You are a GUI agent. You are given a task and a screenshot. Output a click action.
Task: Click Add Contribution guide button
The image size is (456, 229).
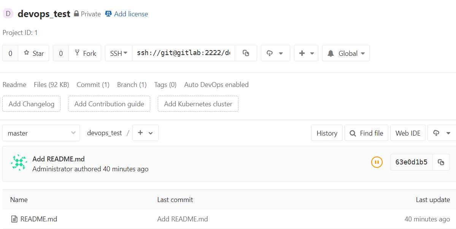coord(109,104)
